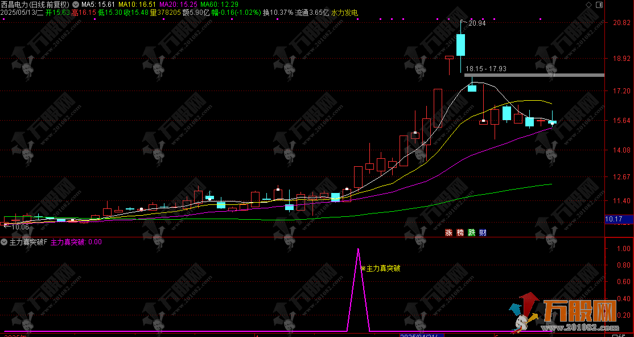The width and height of the screenshot is (634, 337).
Task: Click the 量378205 volume value
Action: 166,13
